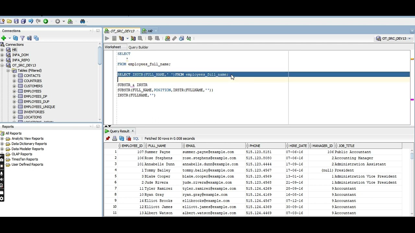Collapse the Tables (Filtered) node
Viewport: 415px width, 233px height.
click(8, 71)
